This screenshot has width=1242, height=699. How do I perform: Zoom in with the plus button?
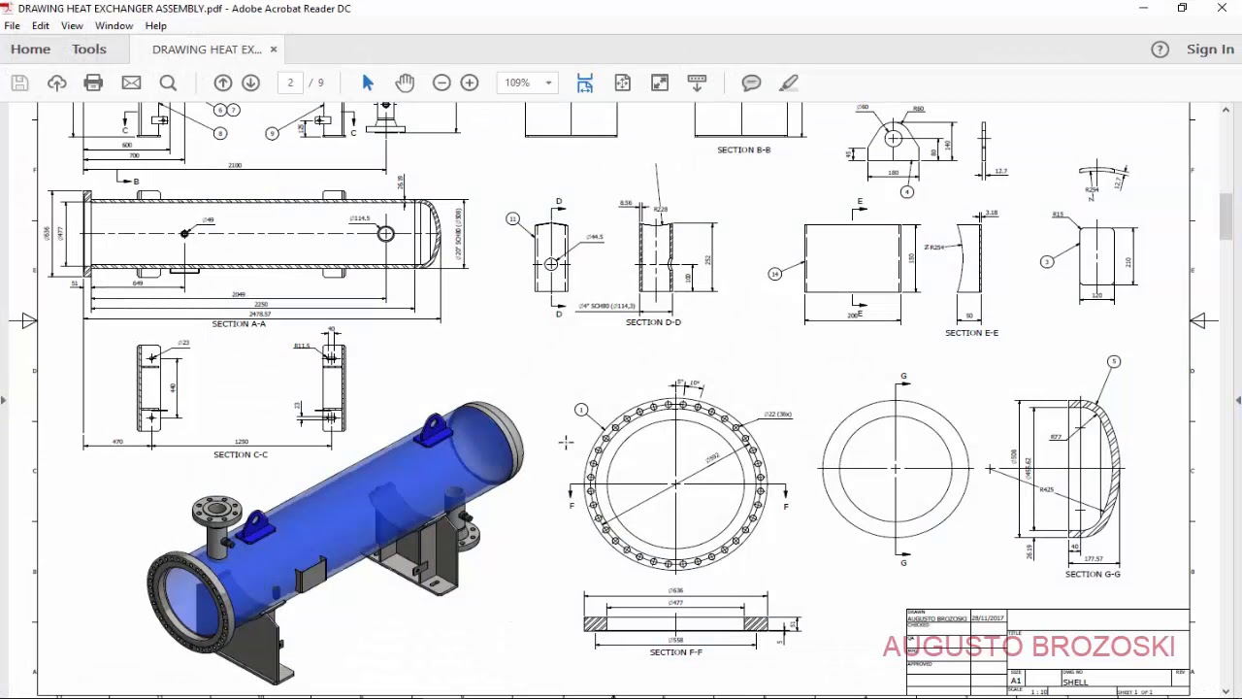pos(470,83)
